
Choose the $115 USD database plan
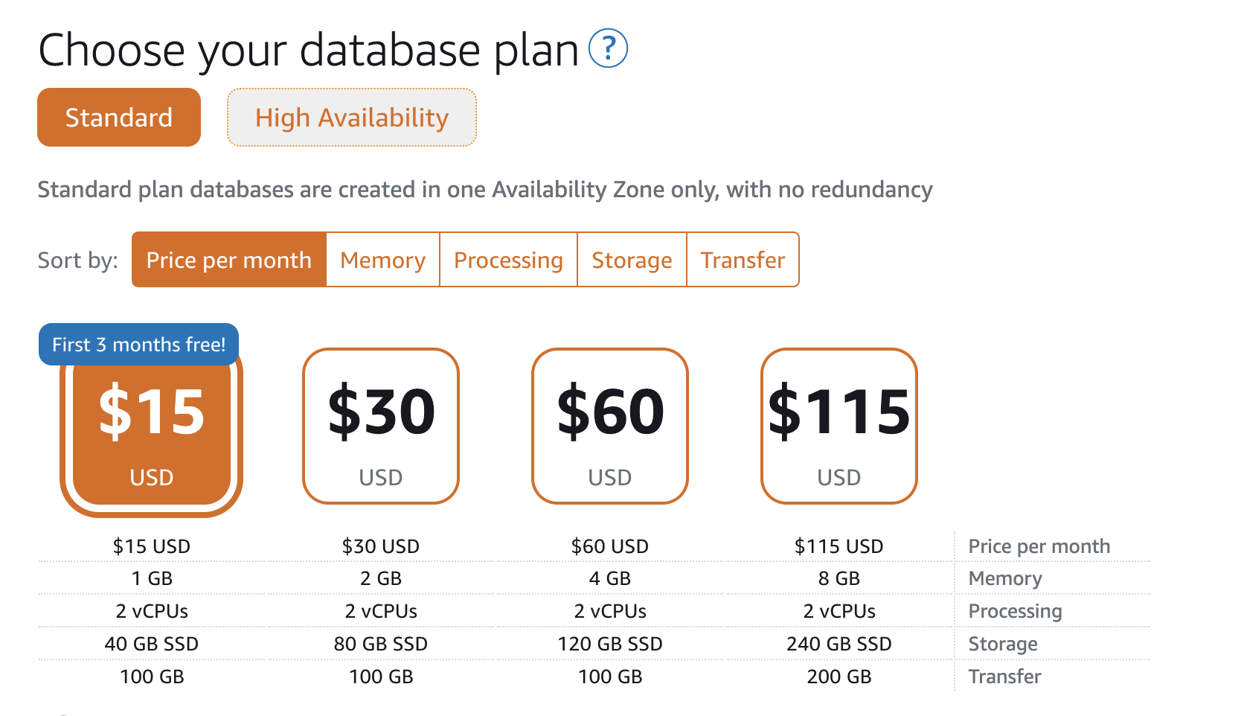tap(839, 426)
